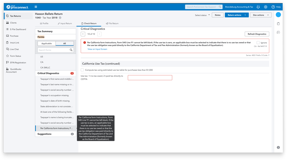Expand the Suggestions section
Screen dimensions: 287x160
(x=55, y=134)
